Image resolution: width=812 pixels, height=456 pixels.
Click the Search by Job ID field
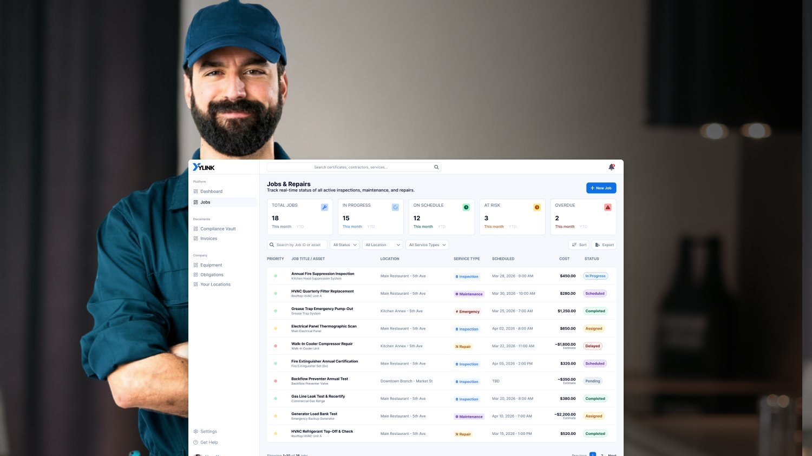tap(297, 245)
